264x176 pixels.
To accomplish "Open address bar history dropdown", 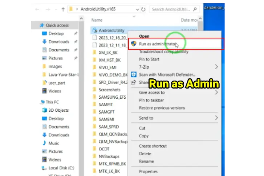I will tap(137, 9).
